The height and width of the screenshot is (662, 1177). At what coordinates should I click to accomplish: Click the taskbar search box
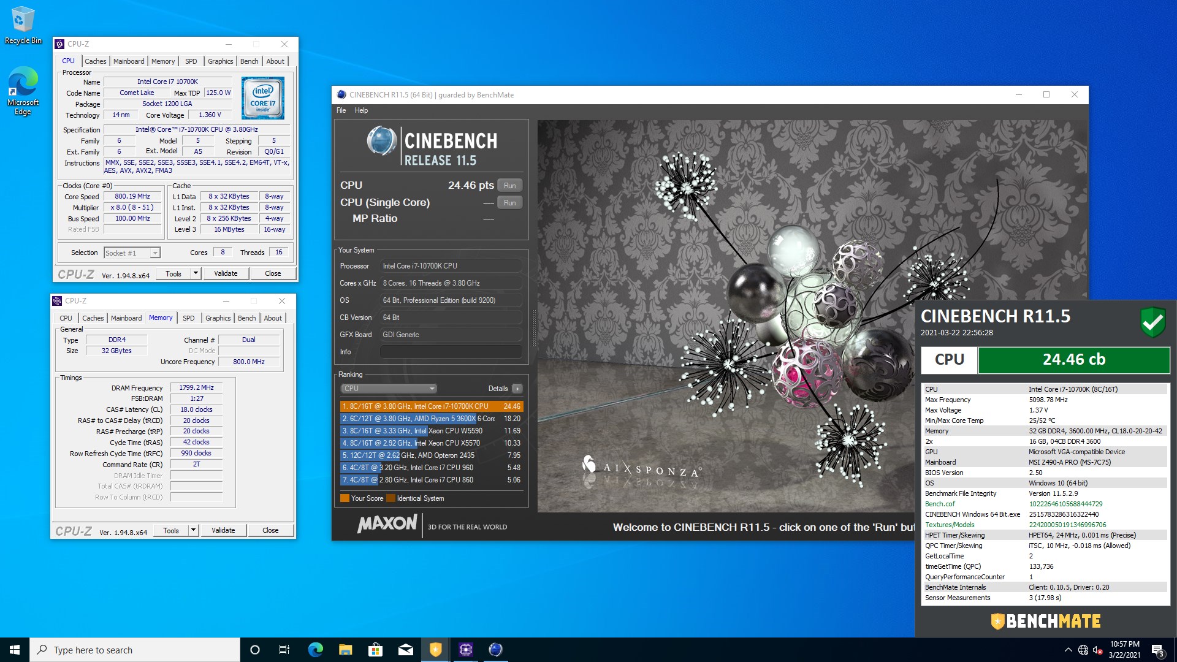[135, 650]
